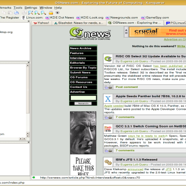Open the Tools menu

coord(18,8)
